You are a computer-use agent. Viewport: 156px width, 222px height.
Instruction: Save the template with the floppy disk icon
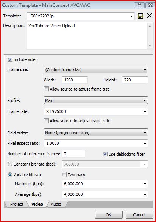140,16
